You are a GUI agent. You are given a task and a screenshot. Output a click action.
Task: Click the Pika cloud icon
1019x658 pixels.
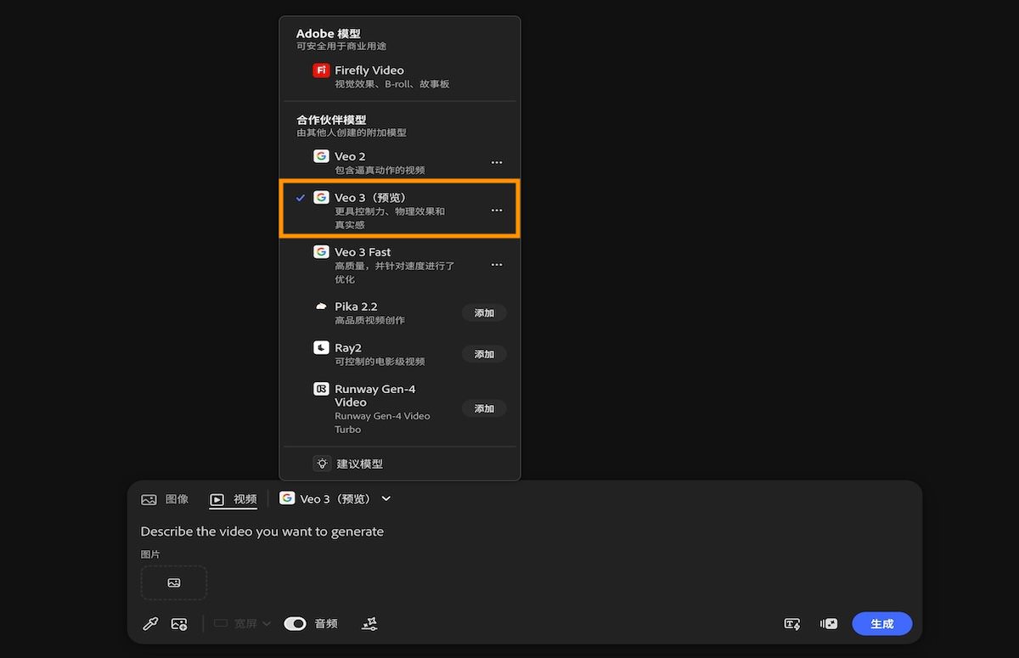(321, 307)
